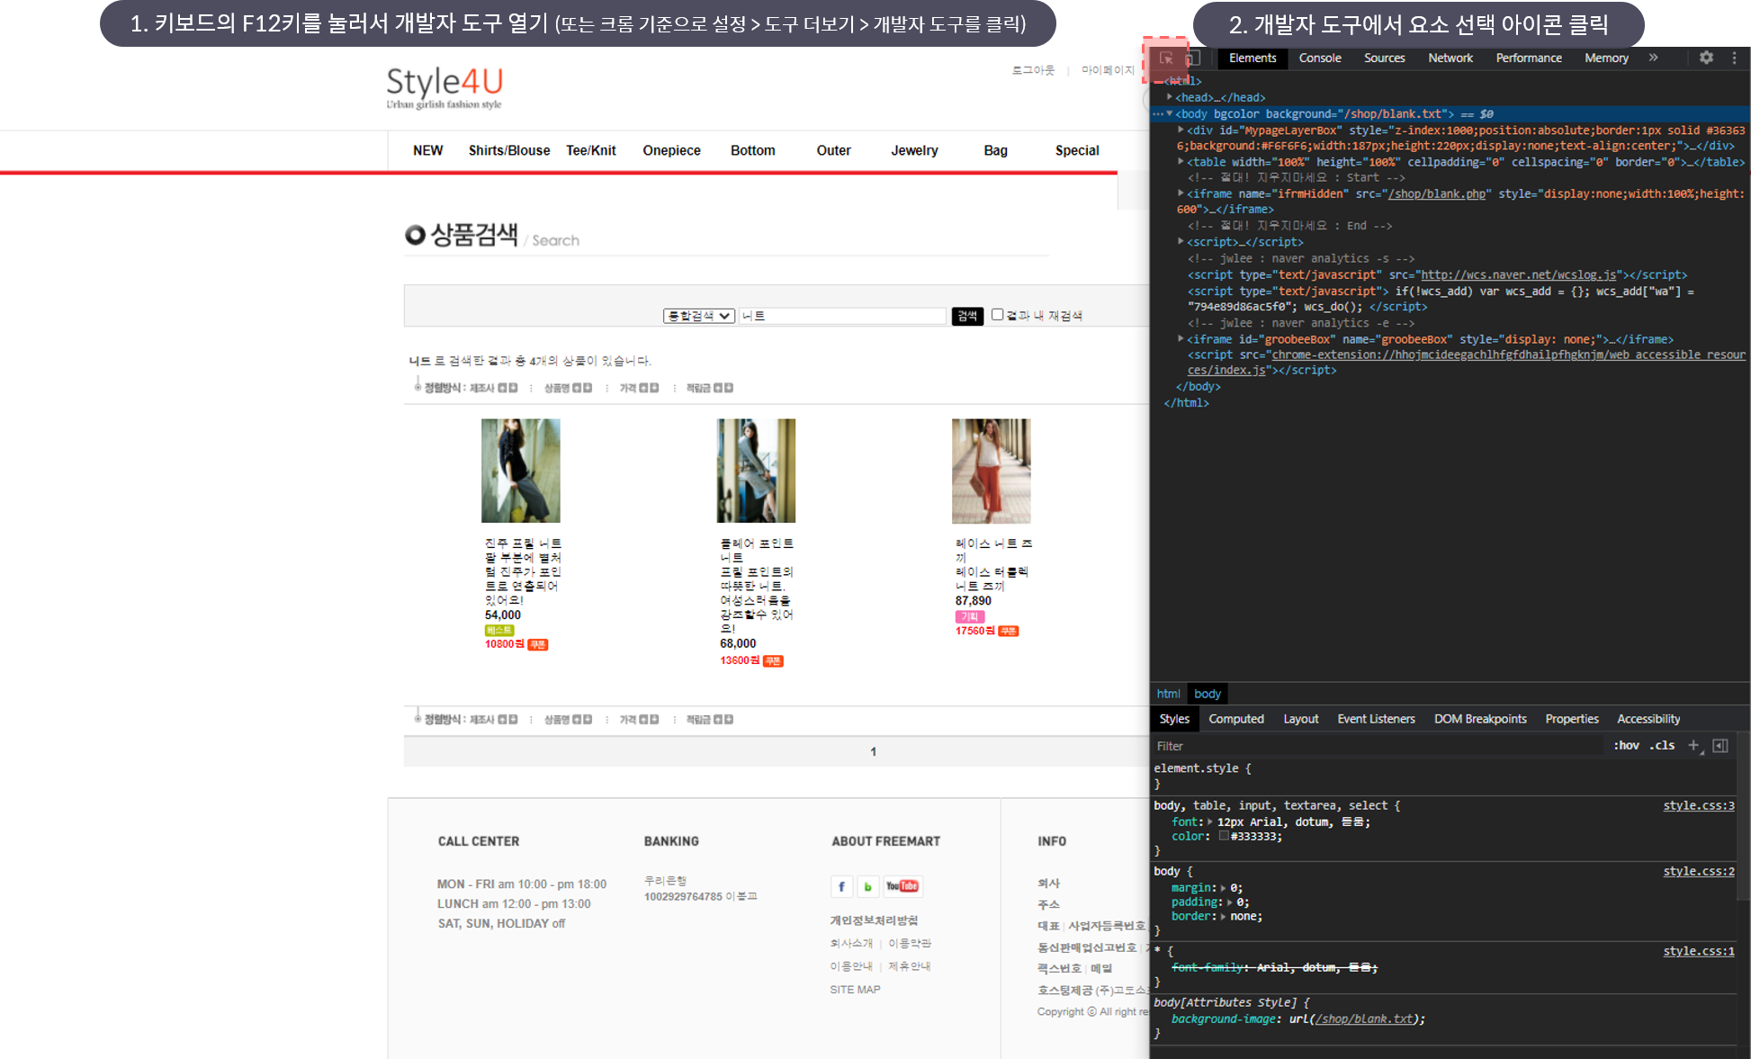Click the New Style Rule plus icon
Image resolution: width=1751 pixels, height=1059 pixels.
(x=1693, y=745)
